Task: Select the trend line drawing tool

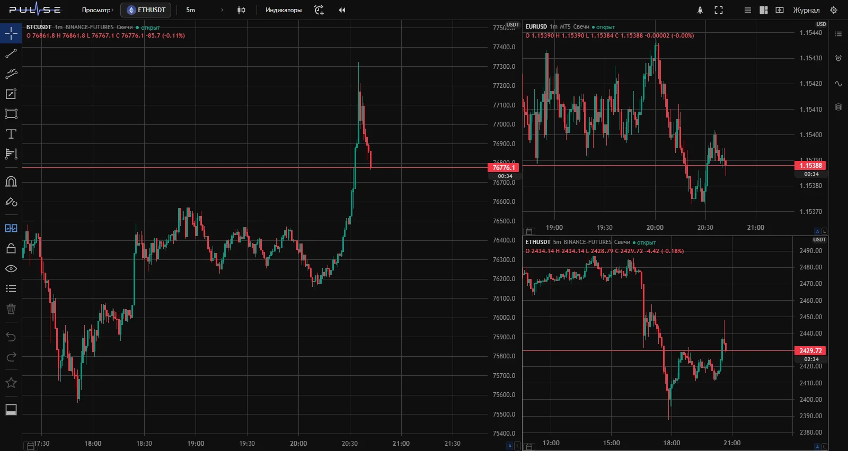Action: pyautogui.click(x=11, y=53)
